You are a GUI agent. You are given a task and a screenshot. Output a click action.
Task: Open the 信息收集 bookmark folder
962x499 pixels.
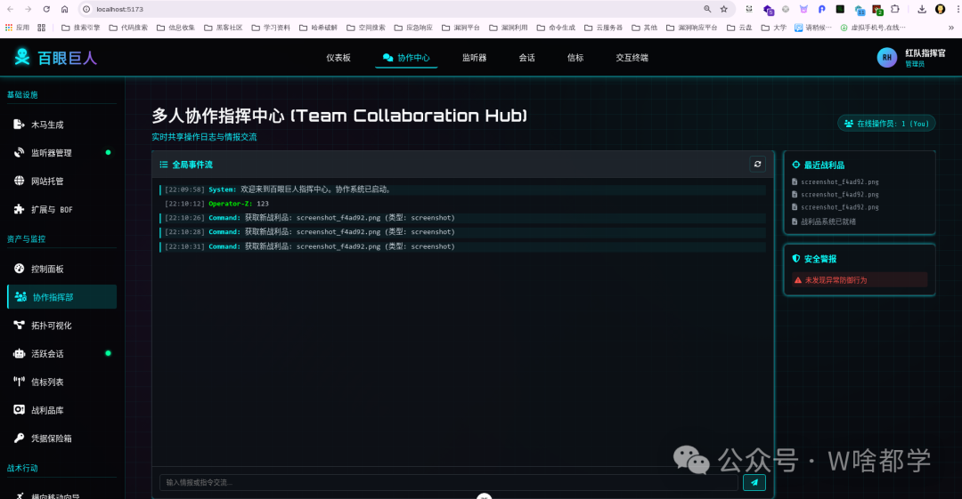176,28
